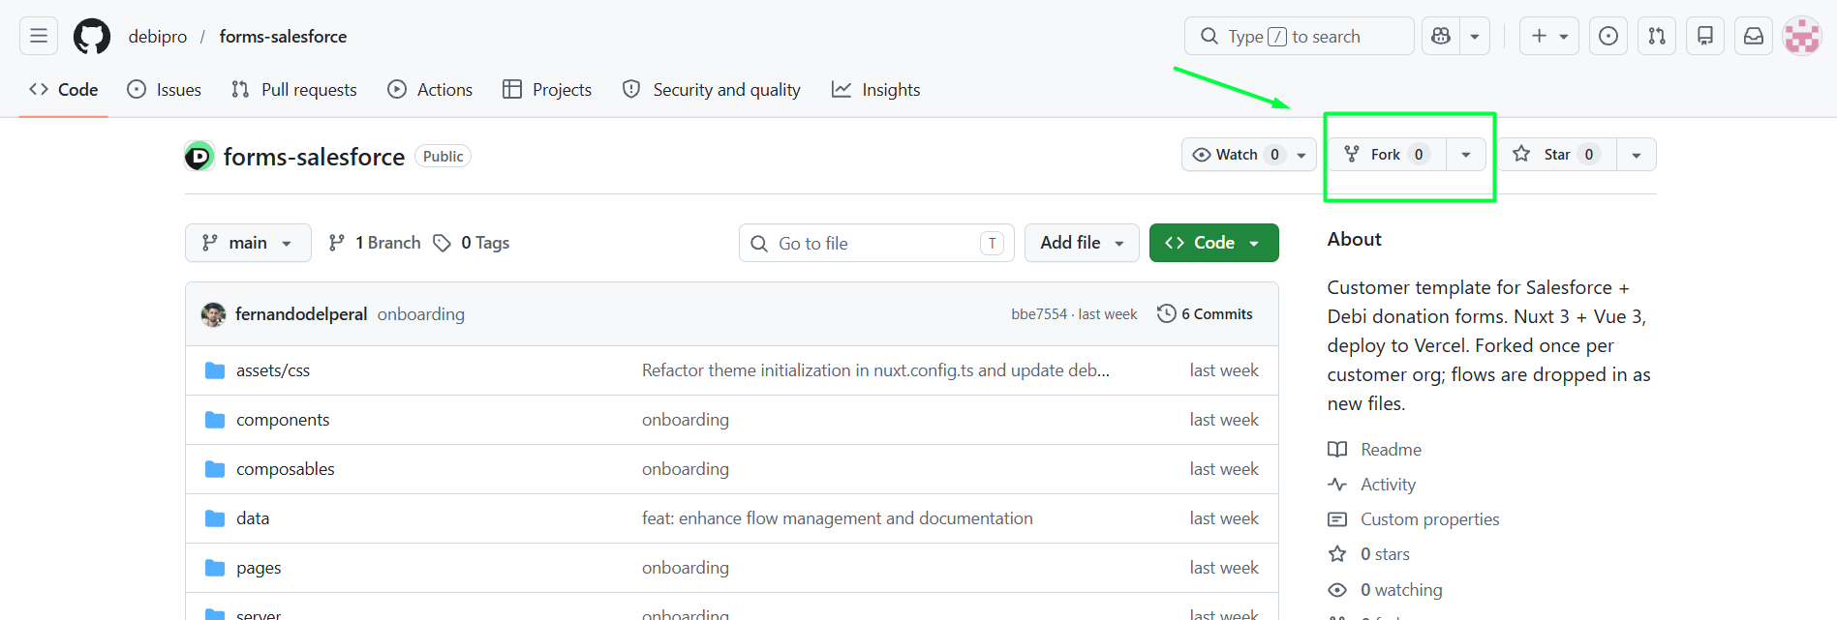Image resolution: width=1837 pixels, height=620 pixels.
Task: Fork the repository with Fork button
Action: pyautogui.click(x=1387, y=155)
